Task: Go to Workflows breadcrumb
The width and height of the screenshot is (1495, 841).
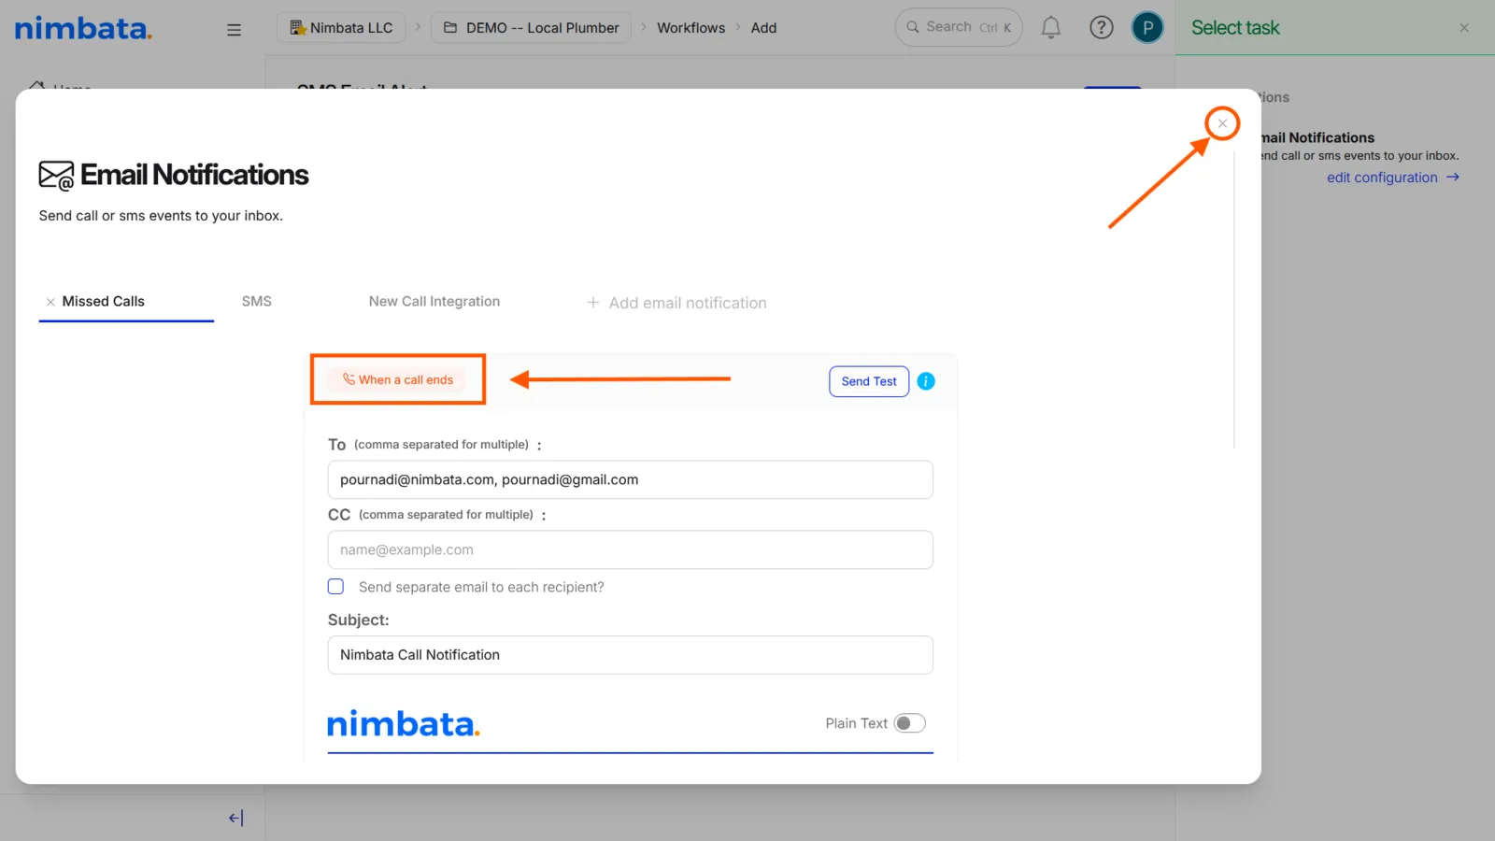Action: (x=691, y=28)
